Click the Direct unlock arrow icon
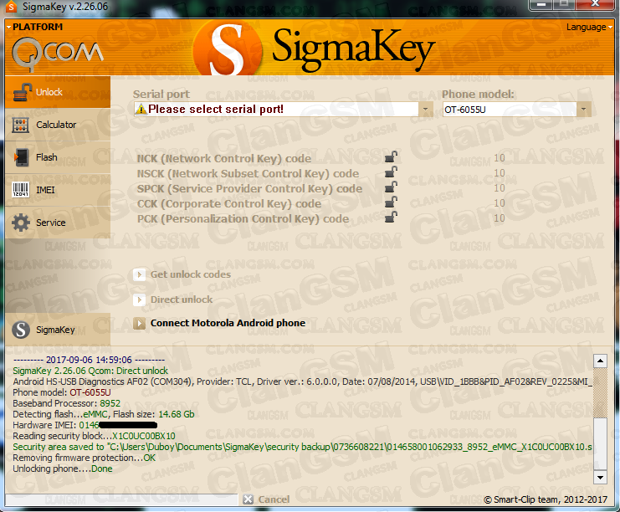Image resolution: width=620 pixels, height=512 pixels. [139, 300]
